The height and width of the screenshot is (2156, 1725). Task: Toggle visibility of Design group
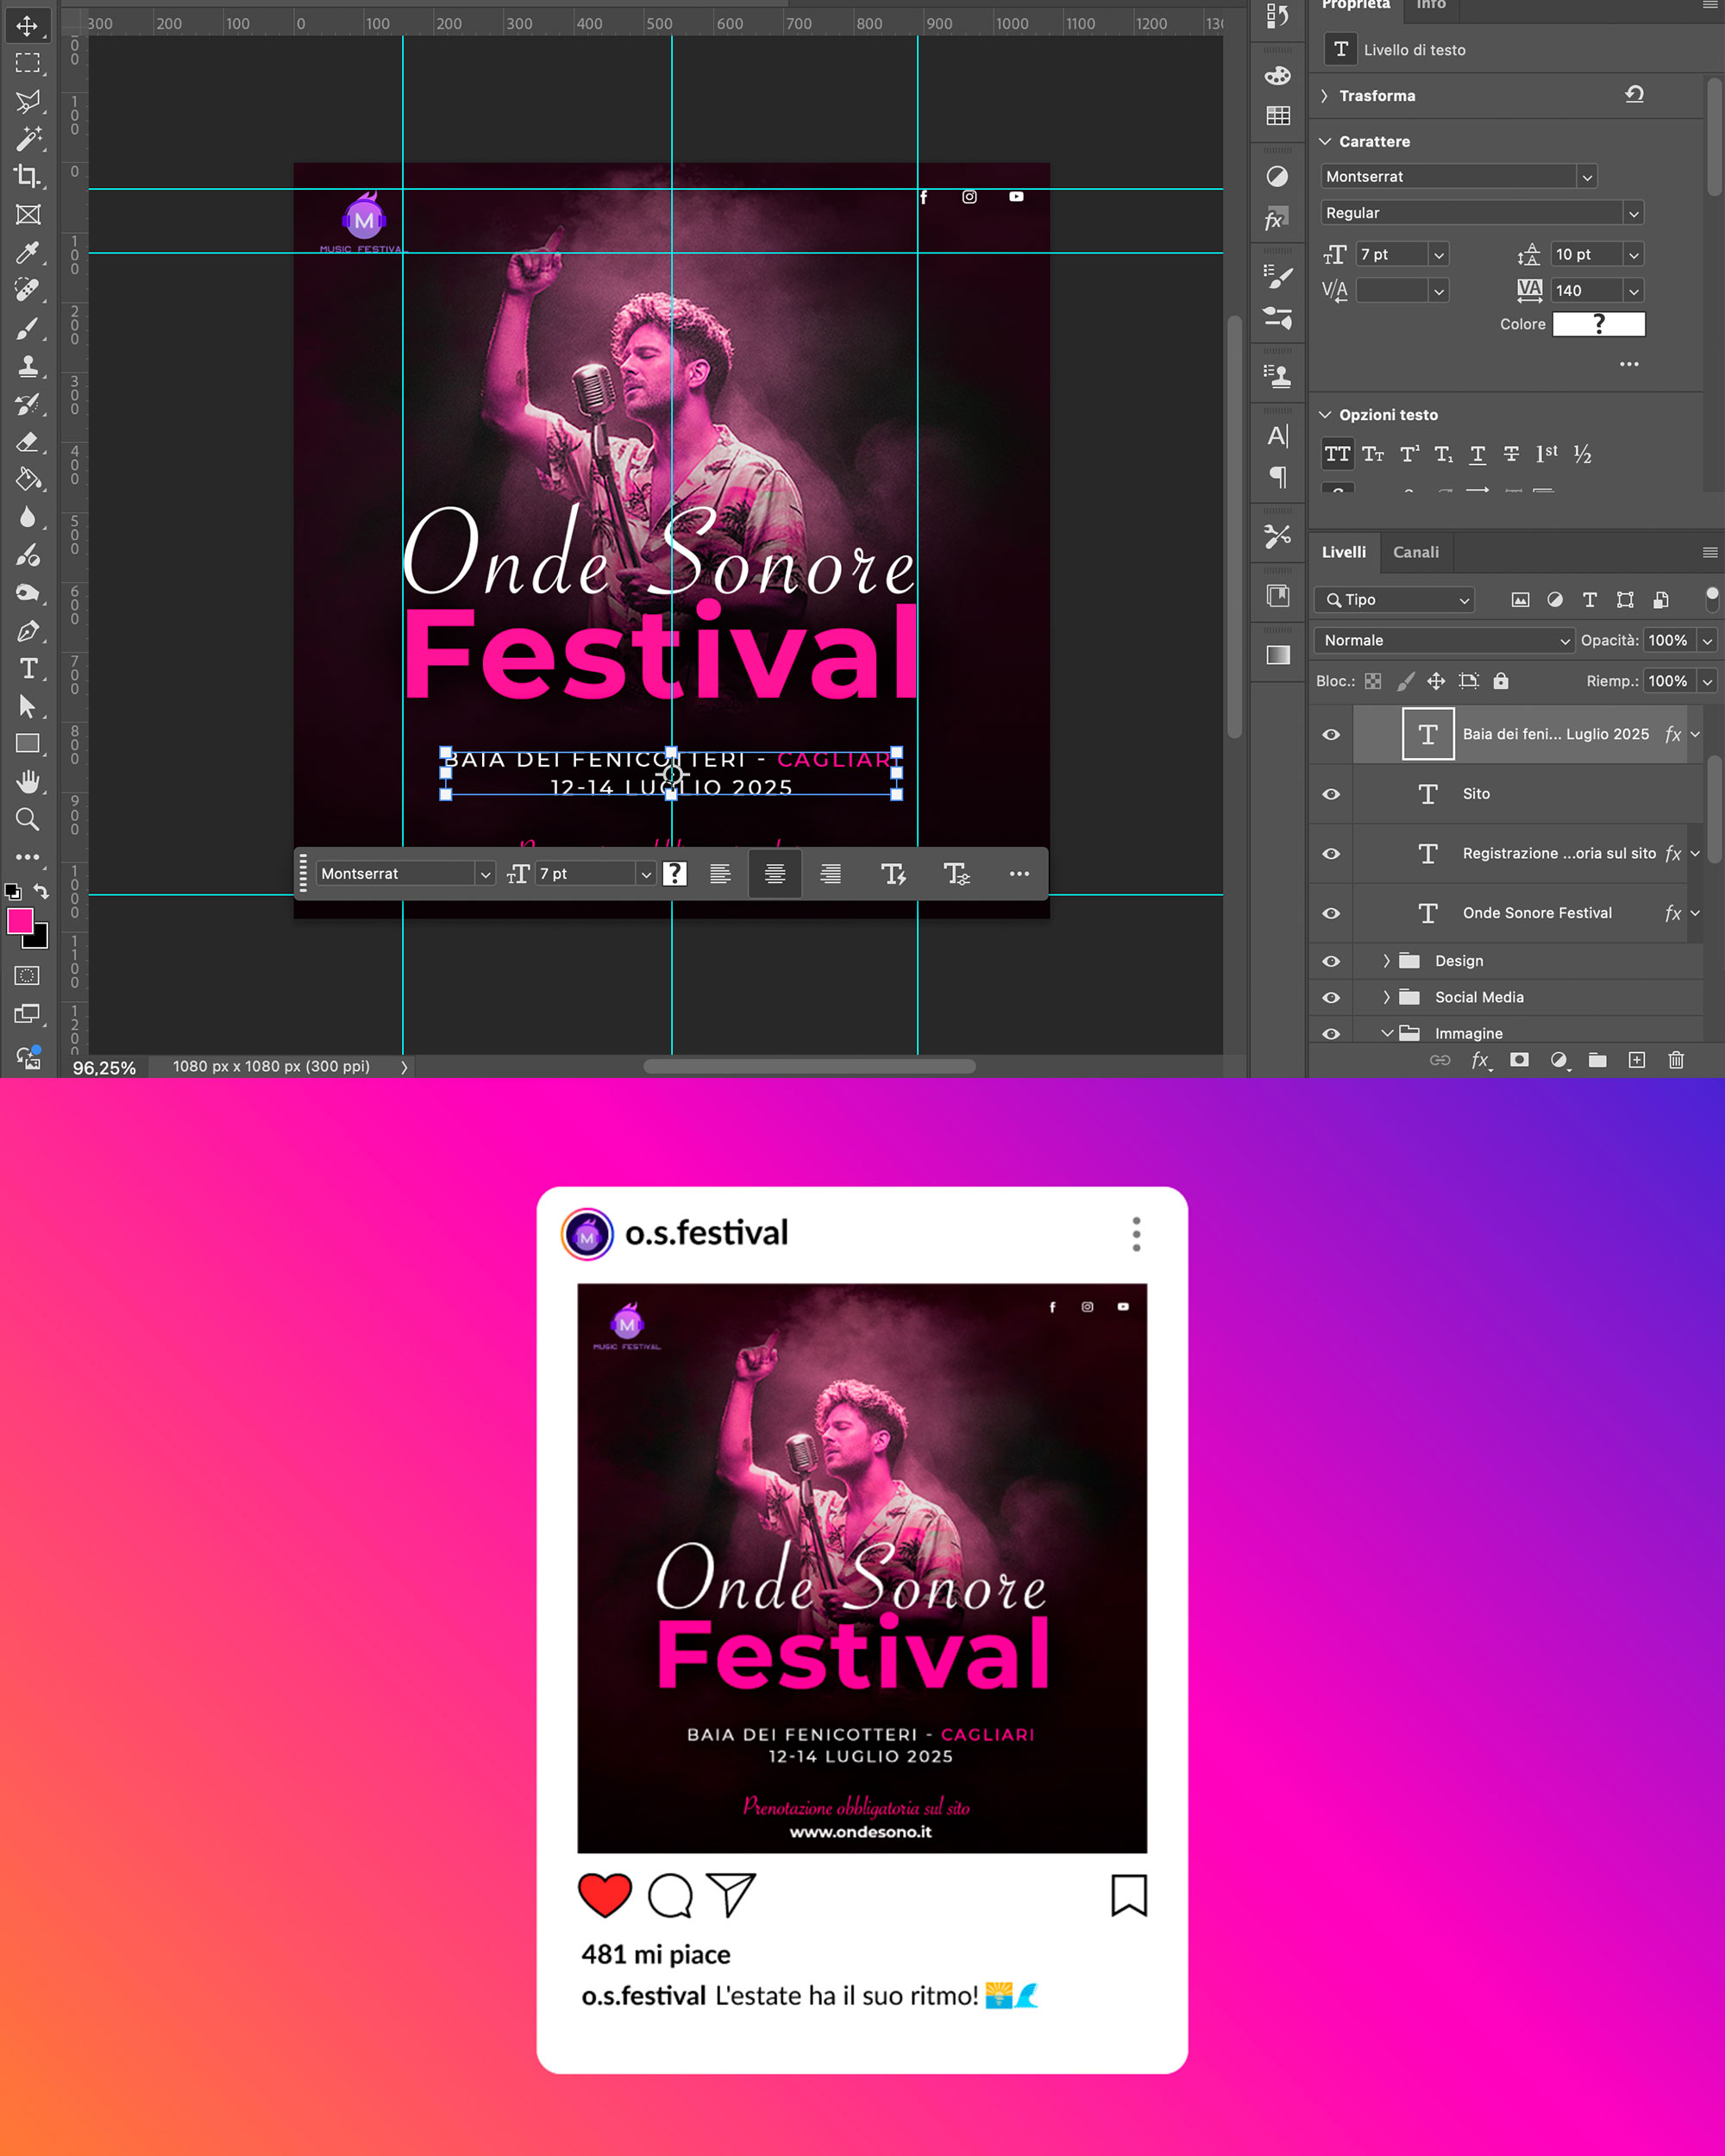point(1331,961)
